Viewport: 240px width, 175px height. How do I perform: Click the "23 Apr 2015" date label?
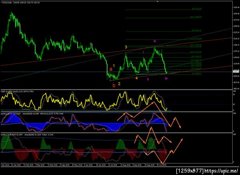[x=64, y=165]
